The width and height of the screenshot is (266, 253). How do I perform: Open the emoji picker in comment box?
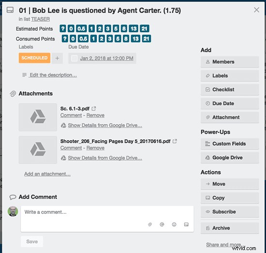pyautogui.click(x=174, y=224)
